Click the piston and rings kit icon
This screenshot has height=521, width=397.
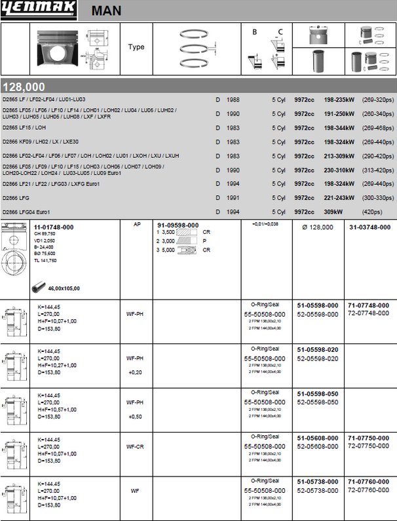click(370, 35)
